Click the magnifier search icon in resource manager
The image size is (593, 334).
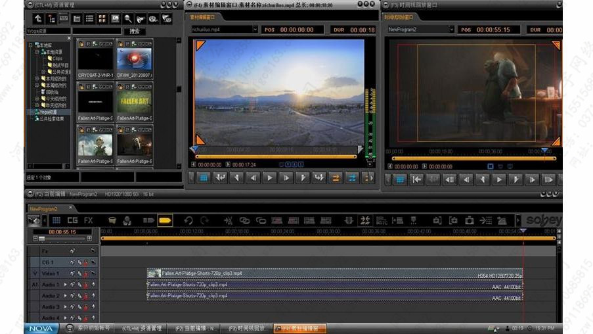(x=128, y=18)
